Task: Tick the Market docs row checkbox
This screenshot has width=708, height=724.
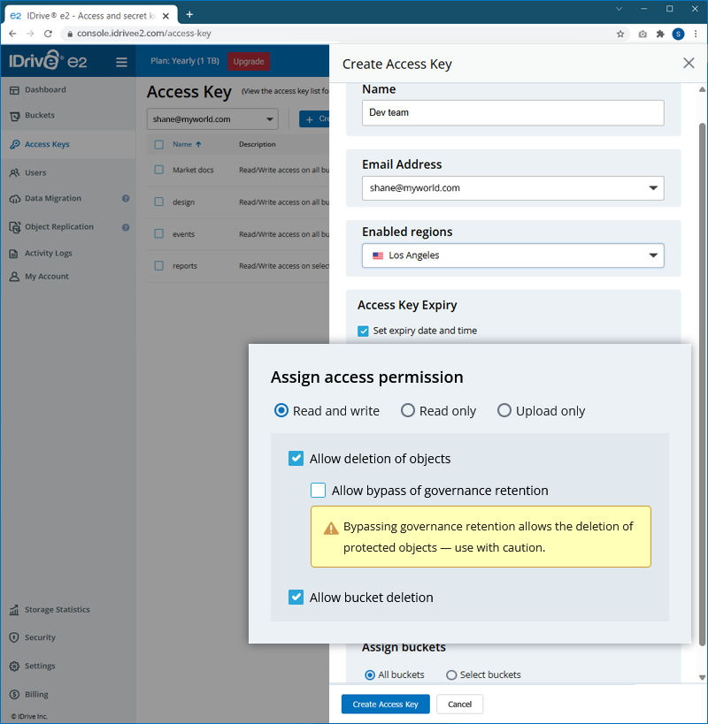Action: pyautogui.click(x=159, y=170)
